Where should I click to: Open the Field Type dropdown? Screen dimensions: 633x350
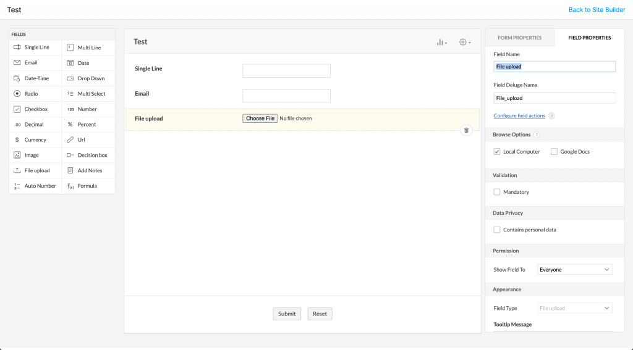[574, 308]
